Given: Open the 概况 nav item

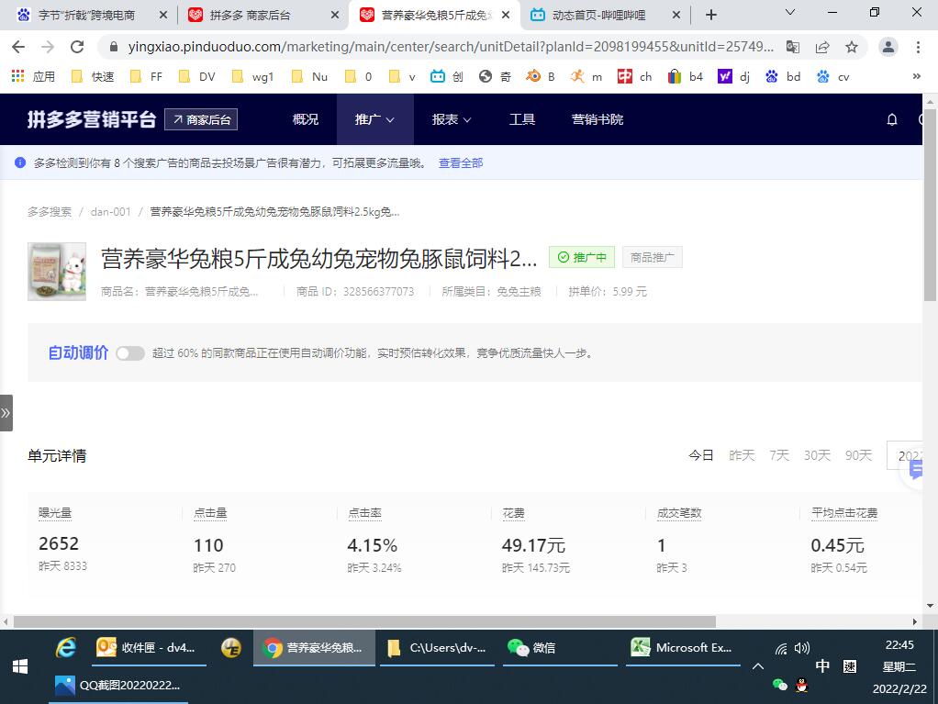Looking at the screenshot, I should (x=306, y=119).
